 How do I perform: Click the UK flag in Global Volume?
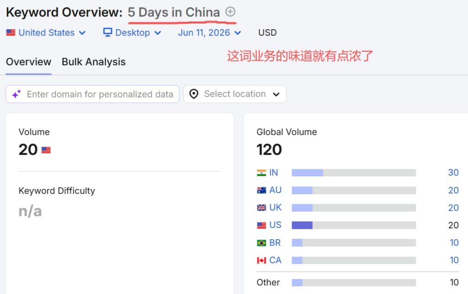pos(261,208)
